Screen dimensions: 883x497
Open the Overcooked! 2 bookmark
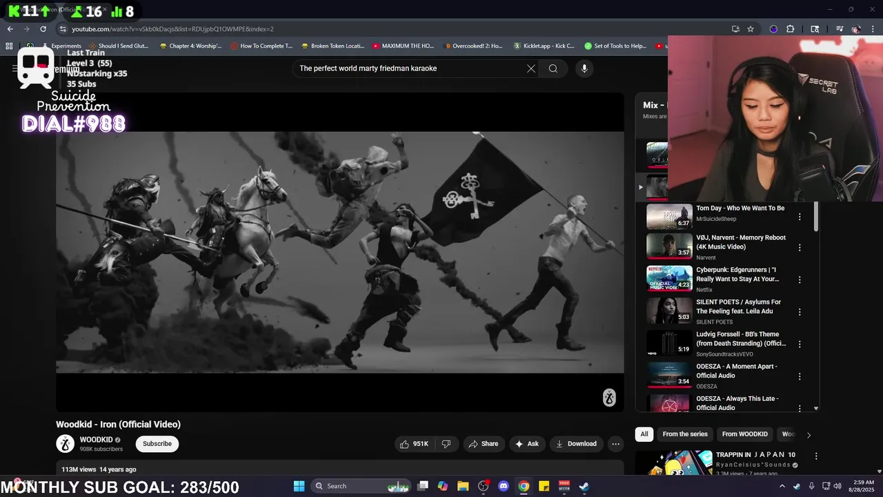pos(473,46)
